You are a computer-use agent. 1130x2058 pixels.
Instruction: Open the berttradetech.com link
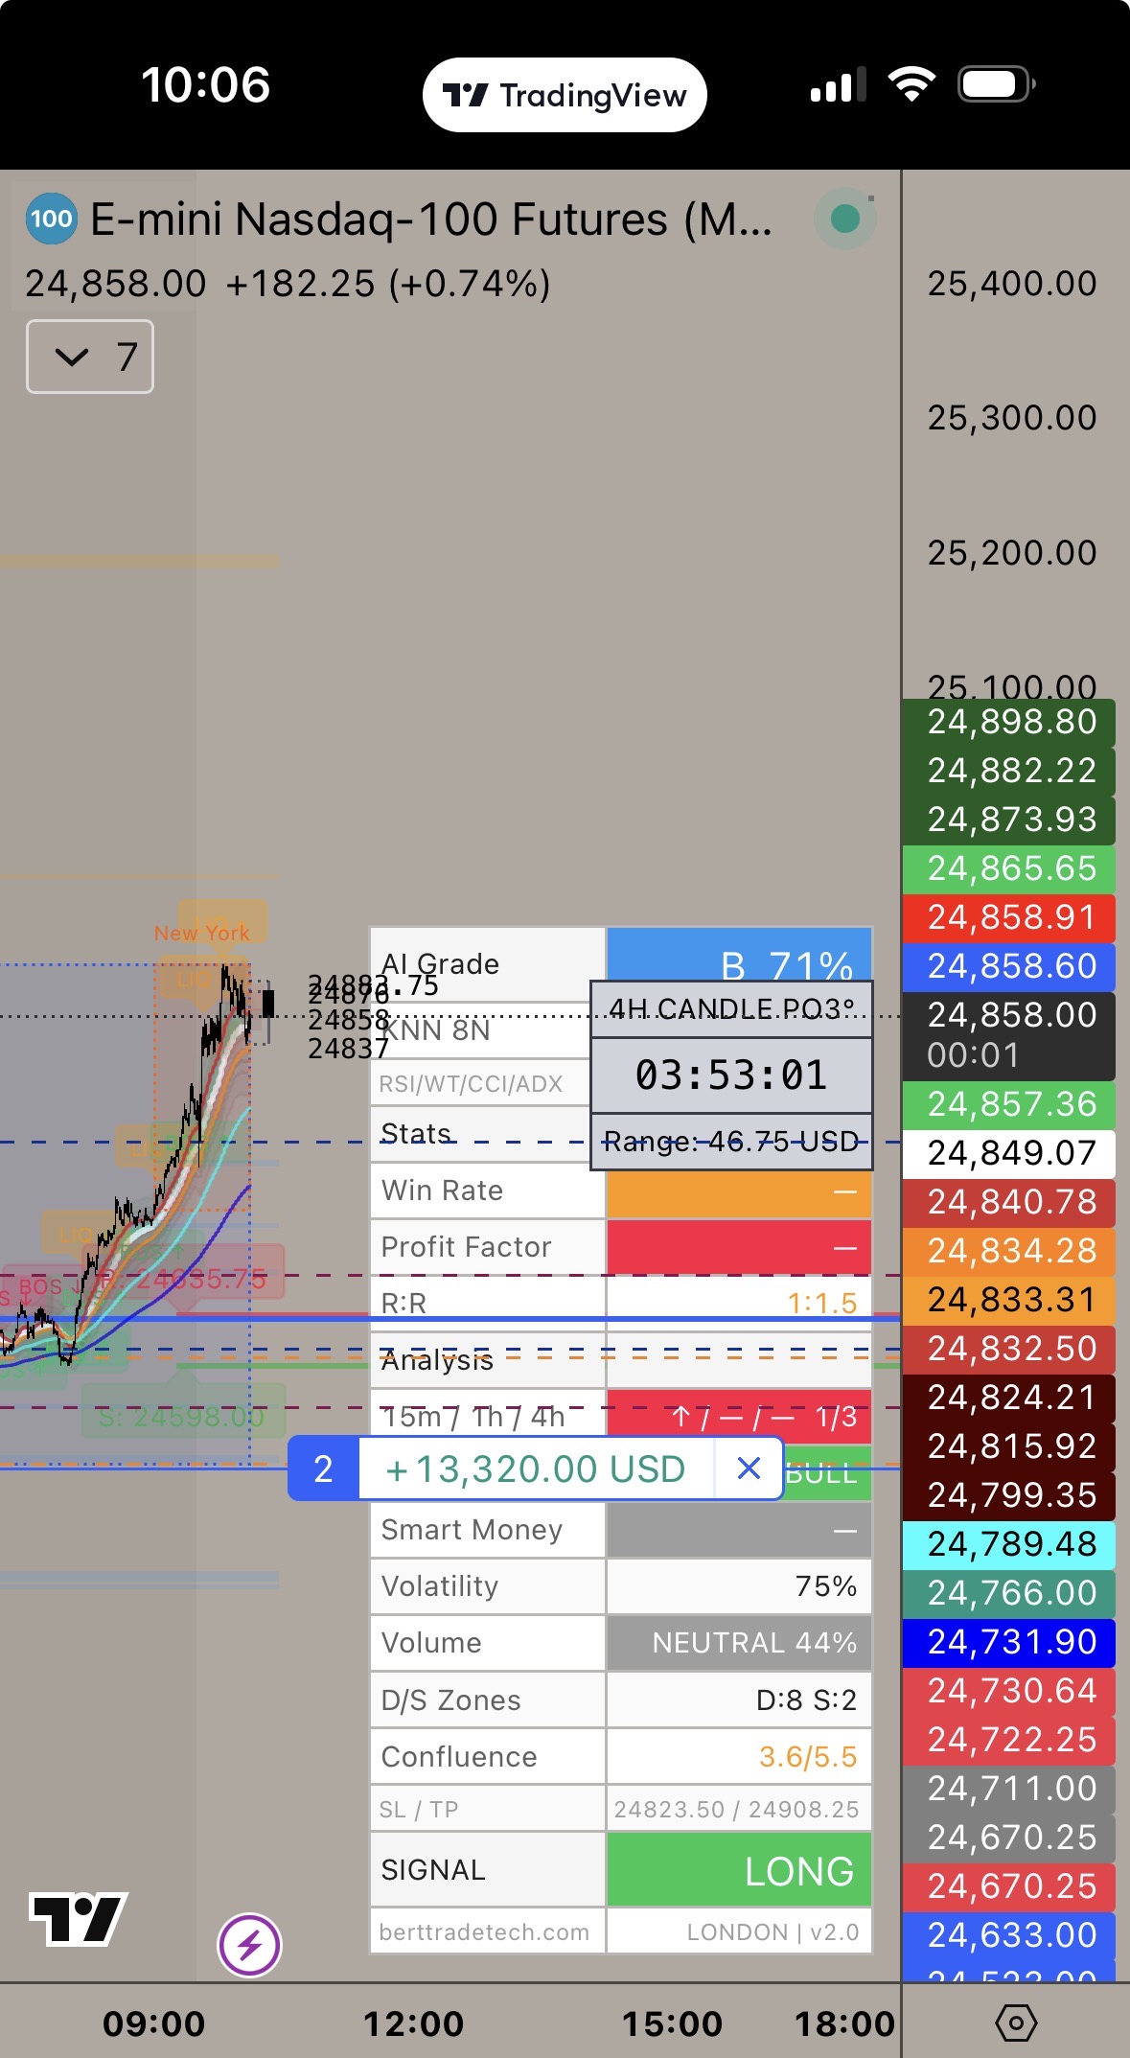click(484, 1931)
